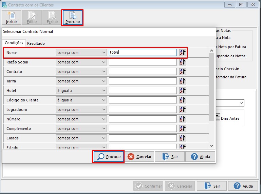Click the Incluir toolbar button
This screenshot has width=261, height=194.
point(12,18)
